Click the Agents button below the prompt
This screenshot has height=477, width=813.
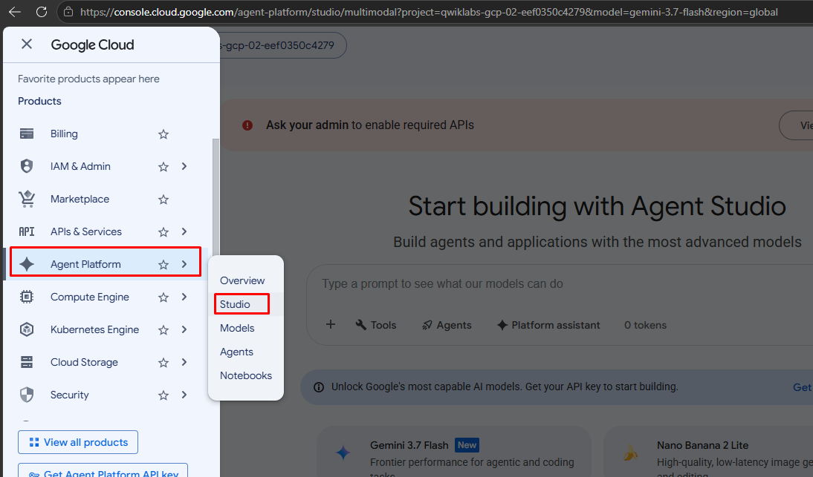447,325
